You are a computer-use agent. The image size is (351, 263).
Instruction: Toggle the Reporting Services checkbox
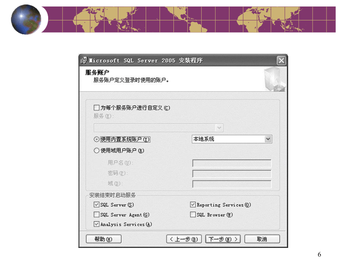[193, 205]
